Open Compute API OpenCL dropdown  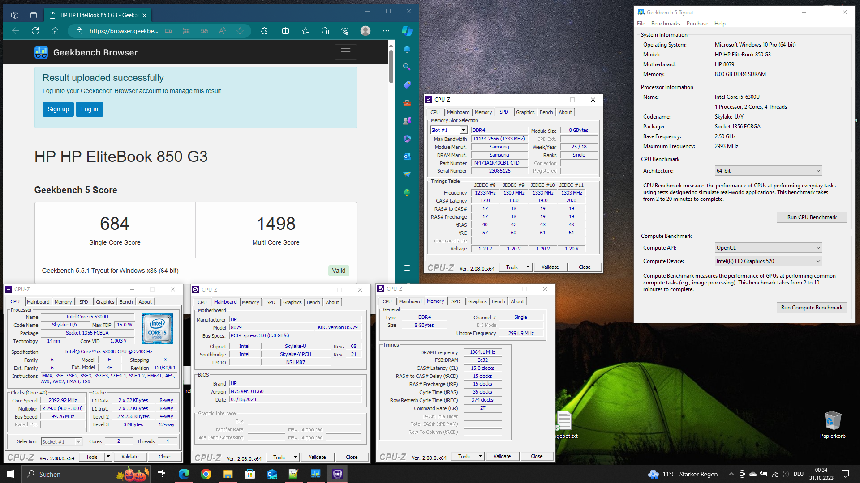click(x=768, y=248)
